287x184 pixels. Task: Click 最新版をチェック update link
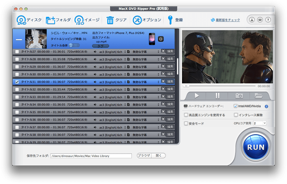coord(228,20)
